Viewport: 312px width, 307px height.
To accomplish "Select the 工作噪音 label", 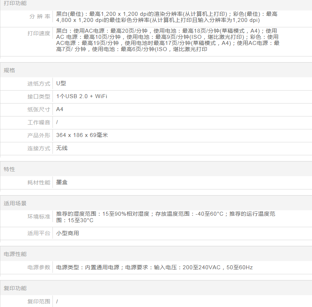I will point(39,123).
